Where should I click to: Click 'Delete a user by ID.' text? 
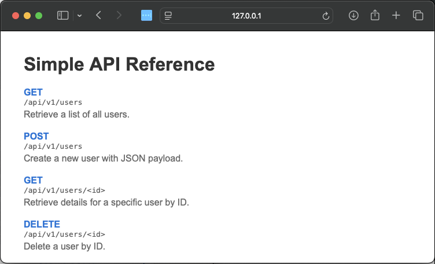click(64, 247)
